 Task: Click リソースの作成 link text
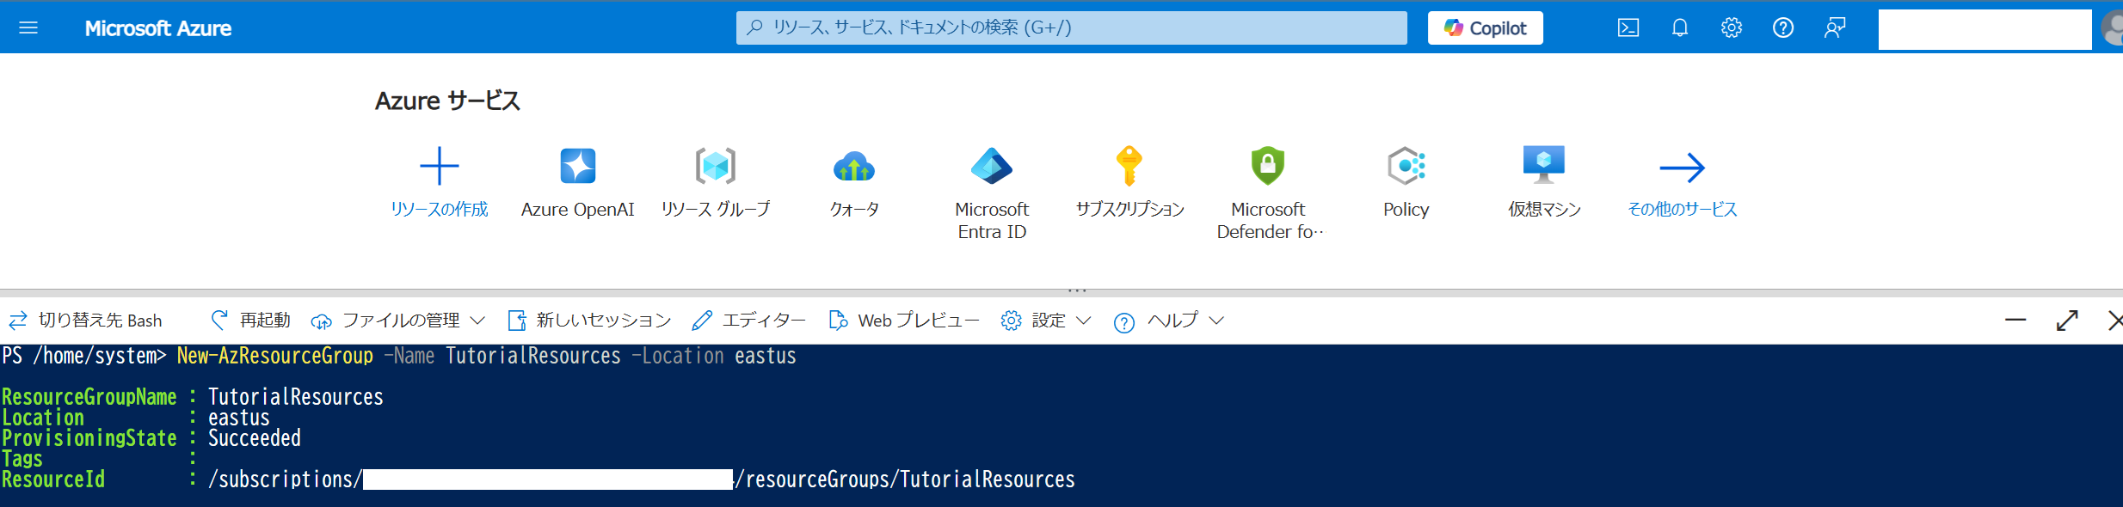pyautogui.click(x=440, y=210)
